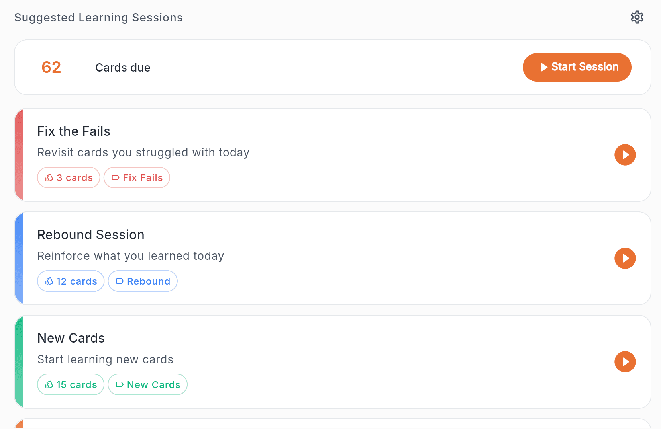
Task: Click the cards icon in the 15 cards pill
Action: 49,384
